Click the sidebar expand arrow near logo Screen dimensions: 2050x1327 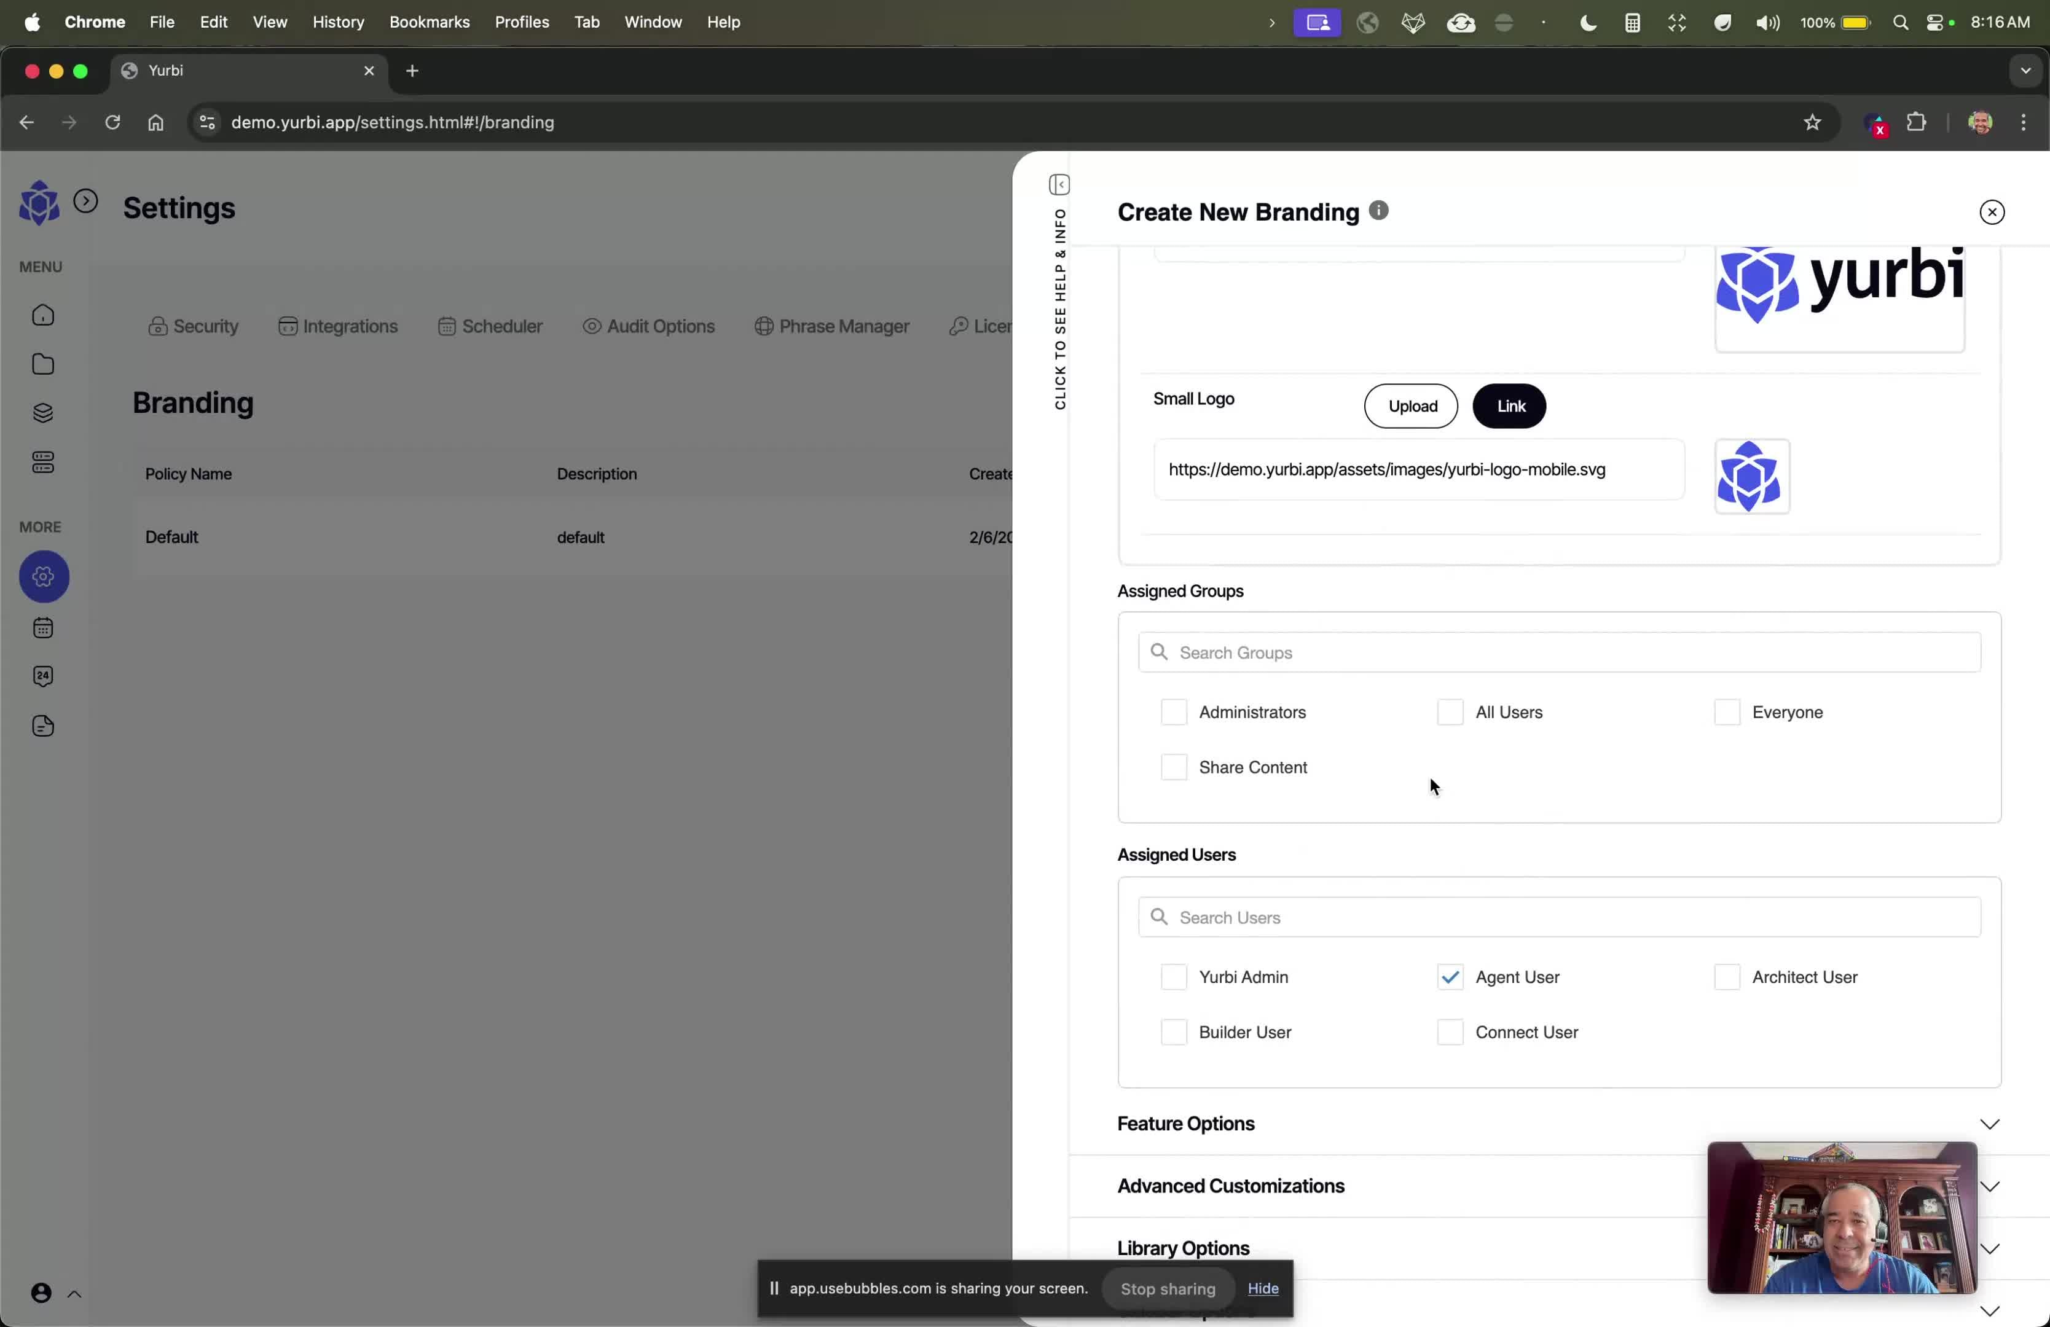pos(85,202)
